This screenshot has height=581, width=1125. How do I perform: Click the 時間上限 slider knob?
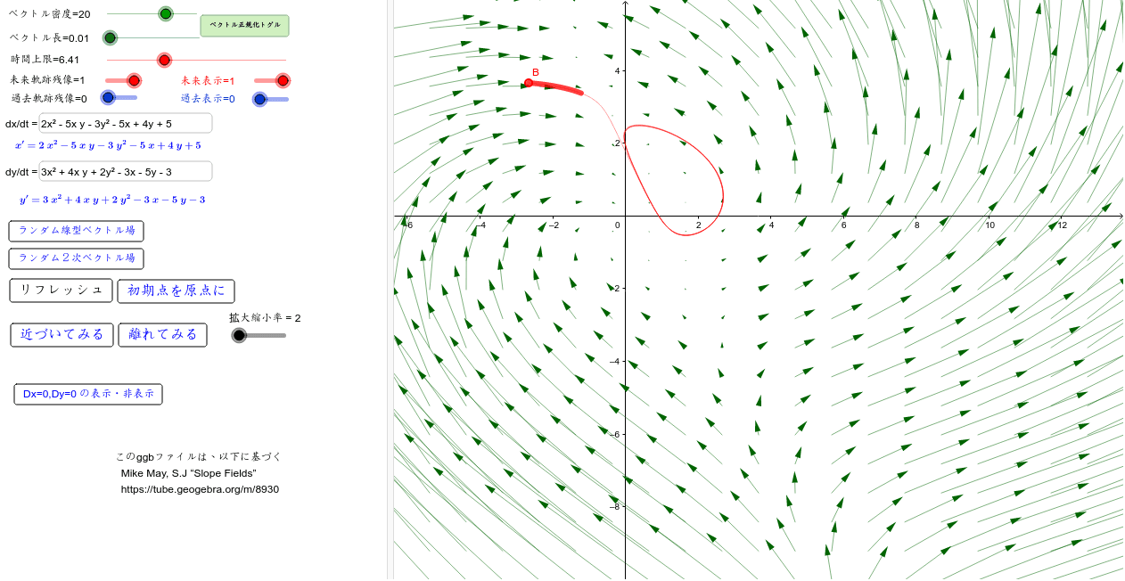click(x=164, y=60)
